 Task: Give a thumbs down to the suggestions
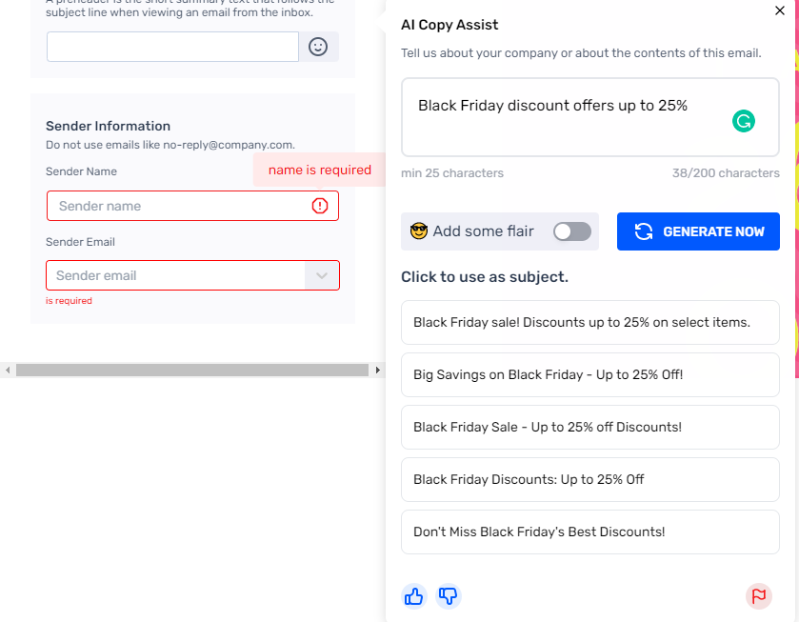(x=448, y=595)
